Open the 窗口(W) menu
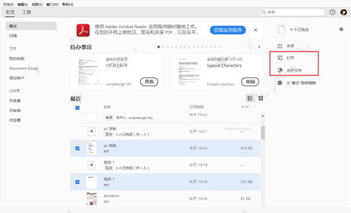This screenshot has width=351, height=213. pos(52,4)
